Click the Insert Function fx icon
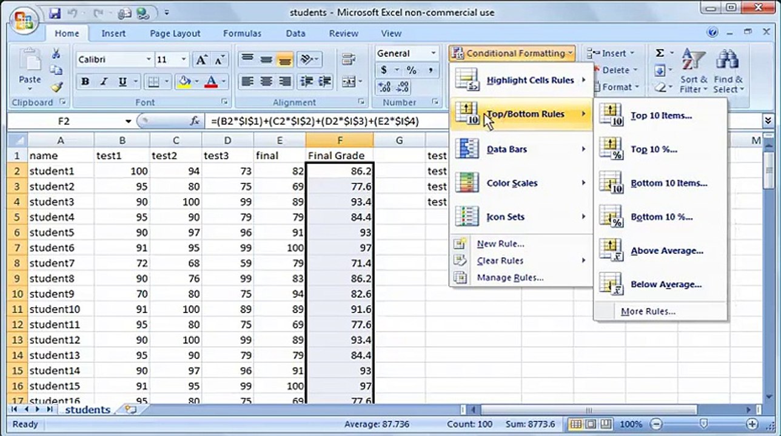The image size is (781, 436). [195, 121]
